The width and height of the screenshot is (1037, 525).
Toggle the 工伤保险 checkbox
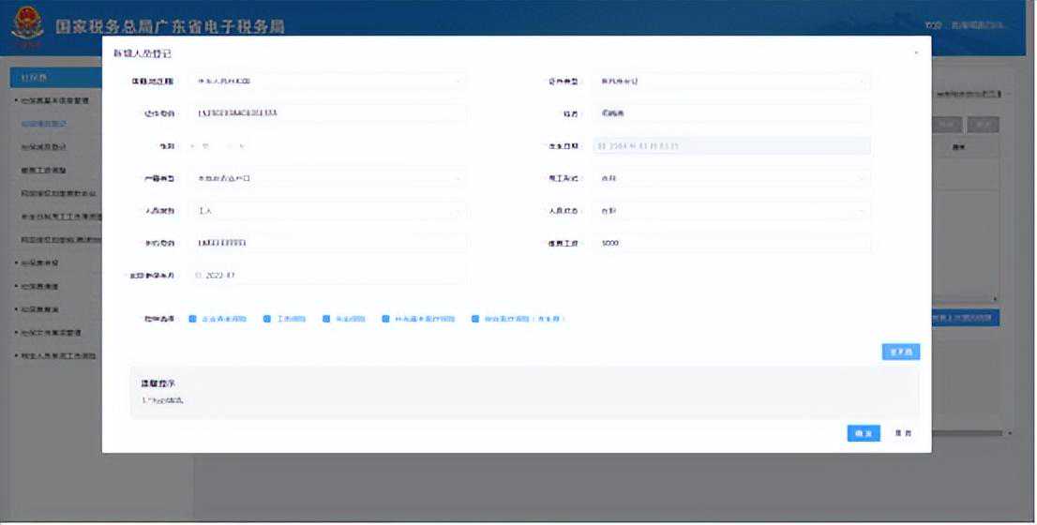pyautogui.click(x=267, y=319)
